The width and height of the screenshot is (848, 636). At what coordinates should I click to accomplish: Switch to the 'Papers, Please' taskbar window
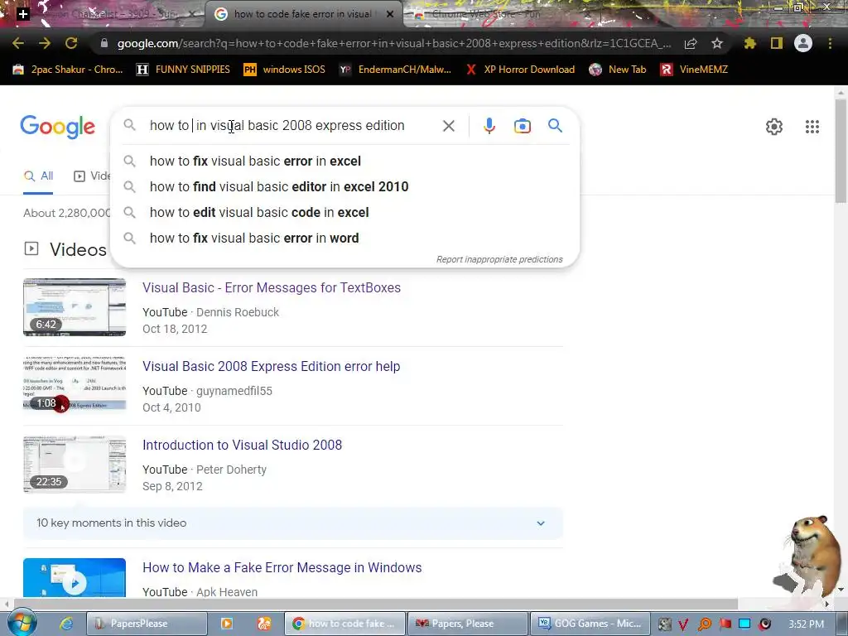[x=467, y=624]
